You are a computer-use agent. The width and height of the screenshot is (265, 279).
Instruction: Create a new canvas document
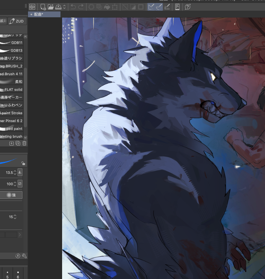(43, 7)
